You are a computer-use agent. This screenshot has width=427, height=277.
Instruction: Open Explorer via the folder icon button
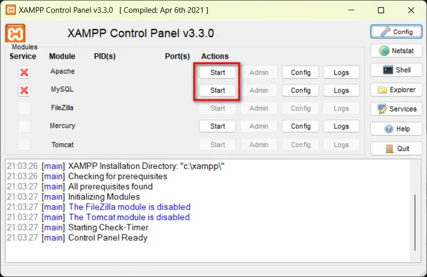pyautogui.click(x=396, y=89)
